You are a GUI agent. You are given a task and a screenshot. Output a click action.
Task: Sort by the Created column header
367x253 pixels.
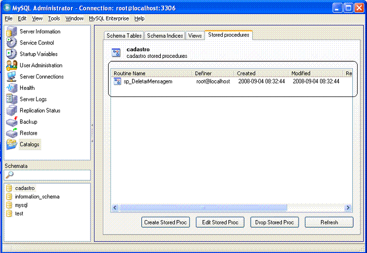tap(261, 73)
